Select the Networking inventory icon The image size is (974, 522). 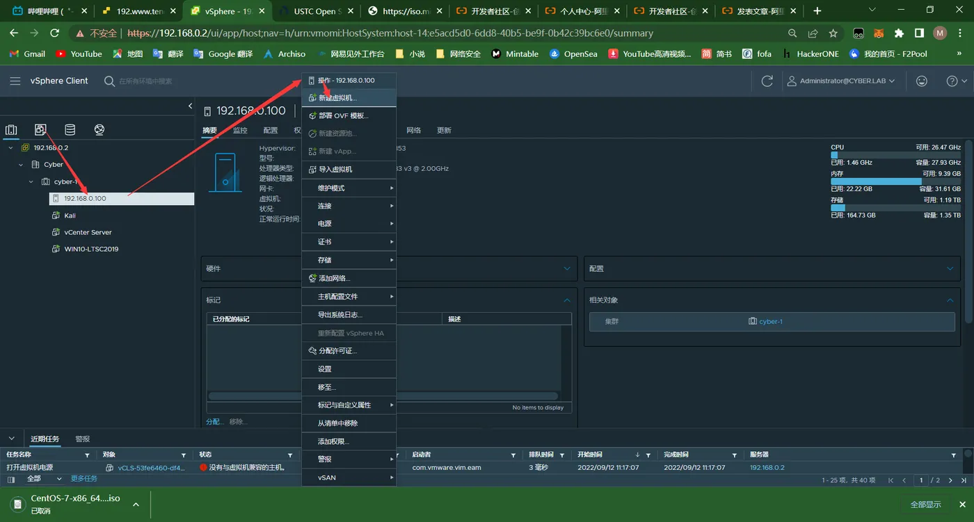[x=99, y=130]
